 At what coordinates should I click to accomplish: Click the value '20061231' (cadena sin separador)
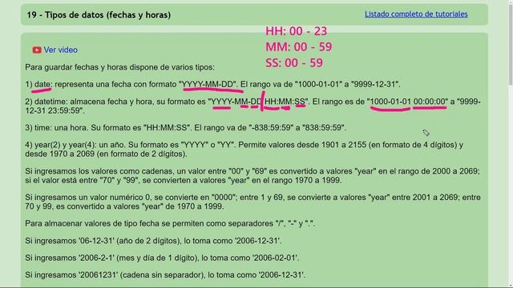pyautogui.click(x=98, y=275)
